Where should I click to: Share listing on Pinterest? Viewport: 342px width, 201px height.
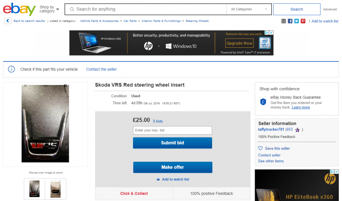[303, 21]
